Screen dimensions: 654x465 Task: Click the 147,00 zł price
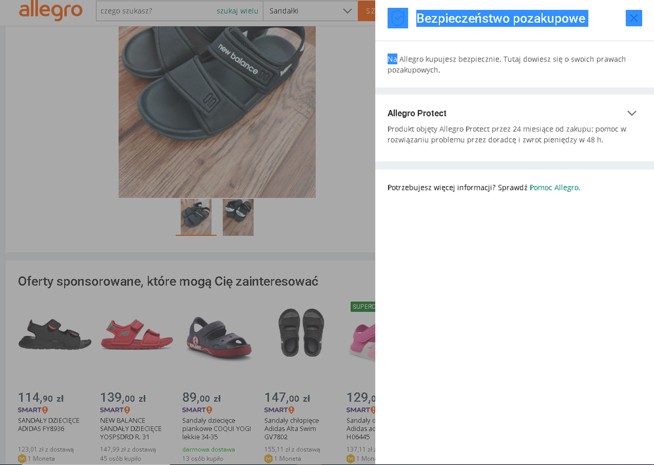(287, 398)
